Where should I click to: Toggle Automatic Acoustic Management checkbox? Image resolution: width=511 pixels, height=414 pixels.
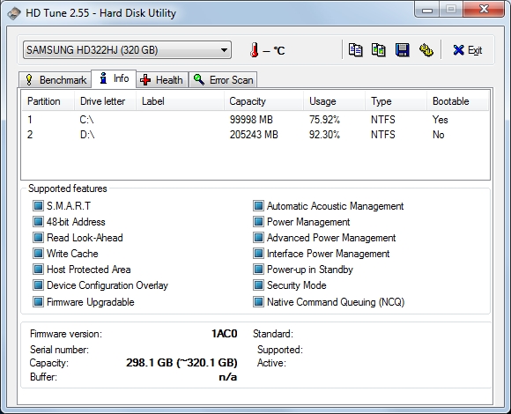click(x=258, y=206)
